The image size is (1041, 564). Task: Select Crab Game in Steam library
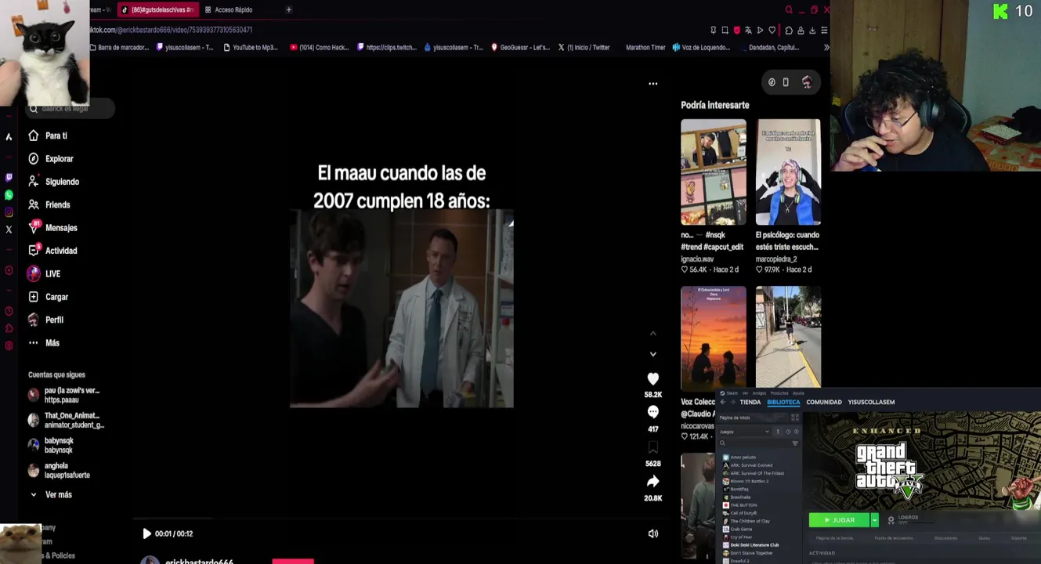tap(737, 529)
